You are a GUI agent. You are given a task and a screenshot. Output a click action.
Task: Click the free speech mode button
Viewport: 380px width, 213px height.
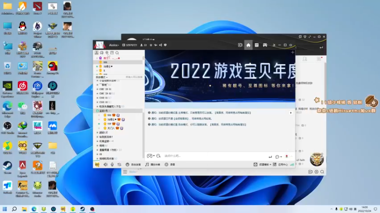[x=133, y=164]
